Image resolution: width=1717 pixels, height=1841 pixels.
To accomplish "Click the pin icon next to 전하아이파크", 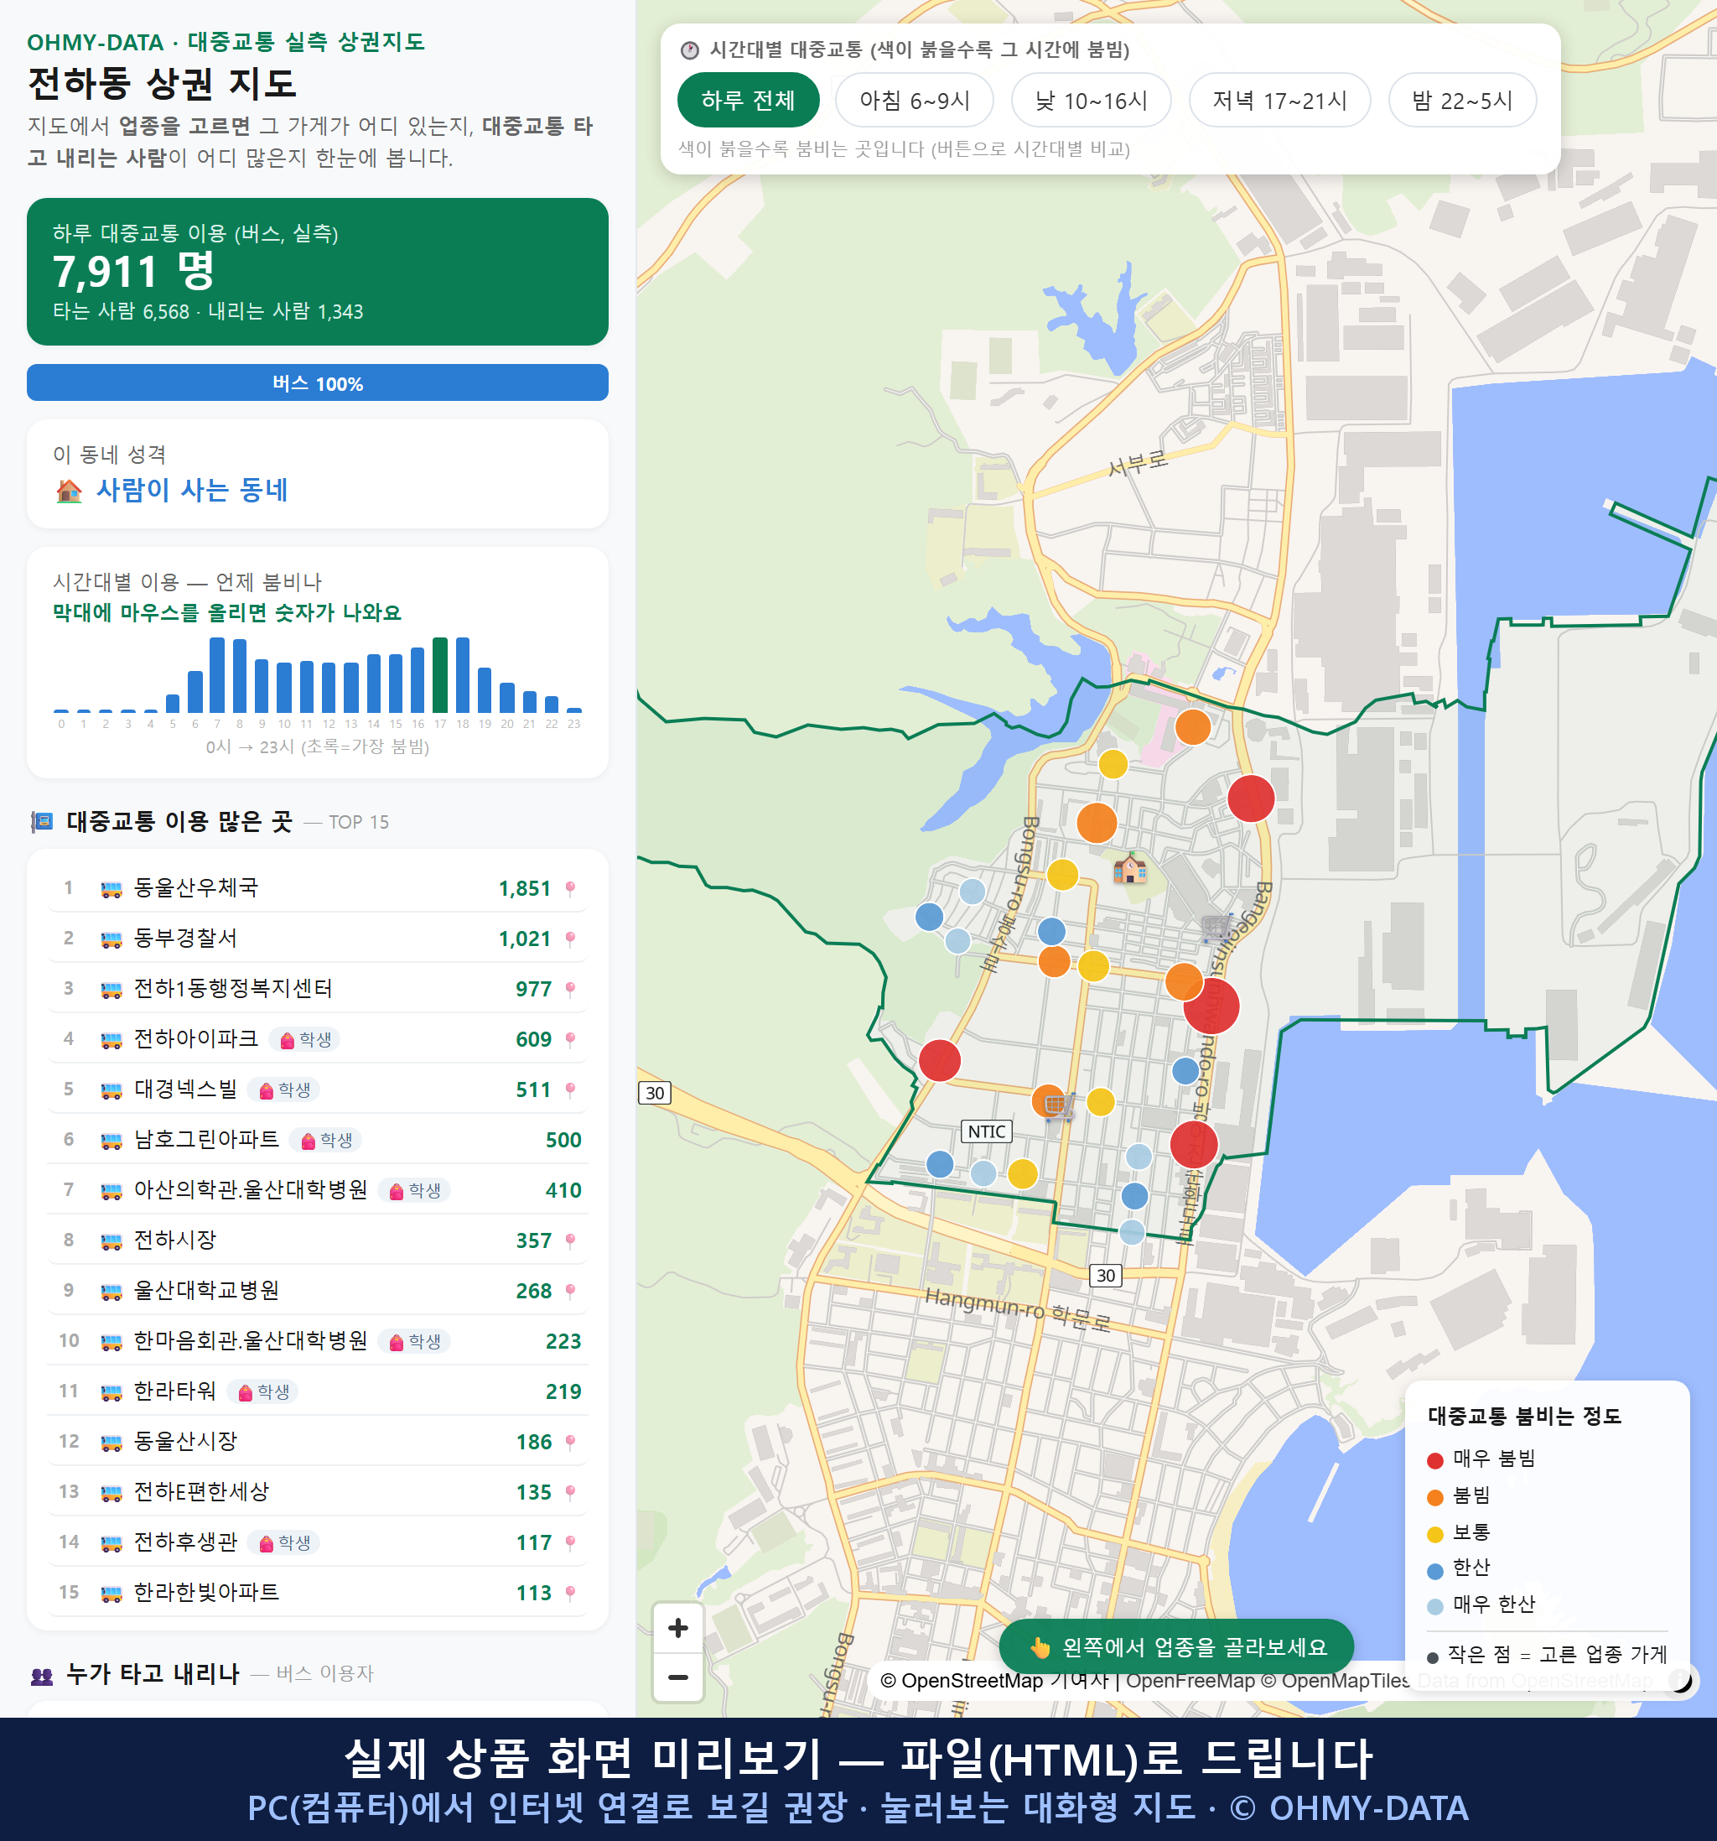I will pyautogui.click(x=570, y=1039).
